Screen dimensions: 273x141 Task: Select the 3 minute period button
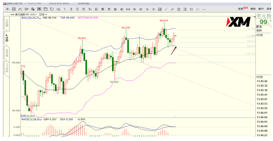coord(71,9)
